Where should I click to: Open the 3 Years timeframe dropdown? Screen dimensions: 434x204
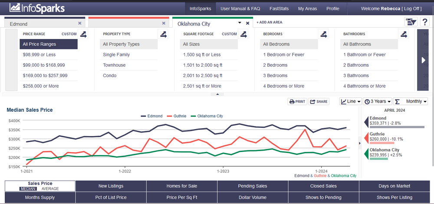(x=378, y=101)
